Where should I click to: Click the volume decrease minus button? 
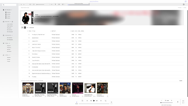click(162, 101)
